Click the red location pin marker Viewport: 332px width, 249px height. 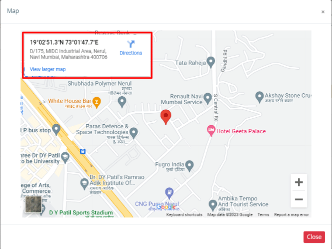(x=166, y=117)
